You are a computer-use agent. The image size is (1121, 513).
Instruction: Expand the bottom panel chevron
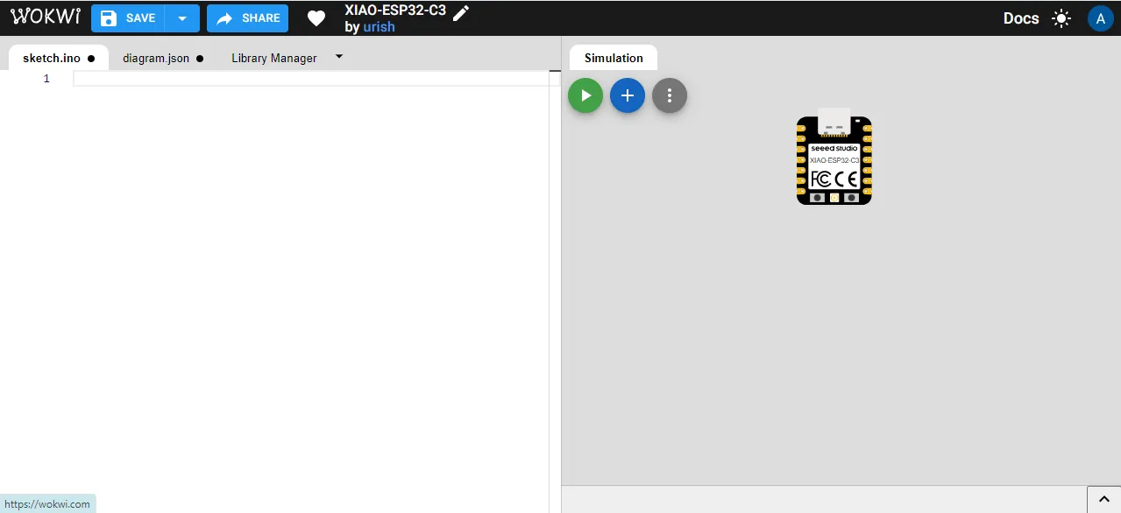pos(1103,500)
